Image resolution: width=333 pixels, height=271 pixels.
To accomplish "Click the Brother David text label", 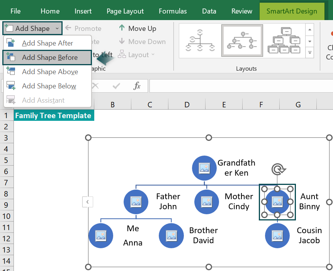I will [x=204, y=235].
